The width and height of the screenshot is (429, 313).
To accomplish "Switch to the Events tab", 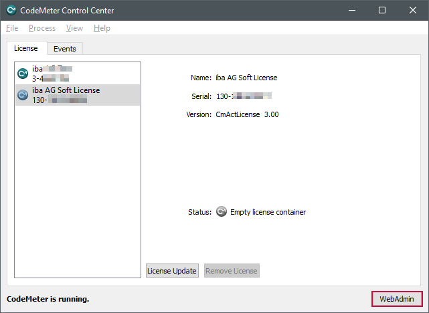I will click(64, 49).
